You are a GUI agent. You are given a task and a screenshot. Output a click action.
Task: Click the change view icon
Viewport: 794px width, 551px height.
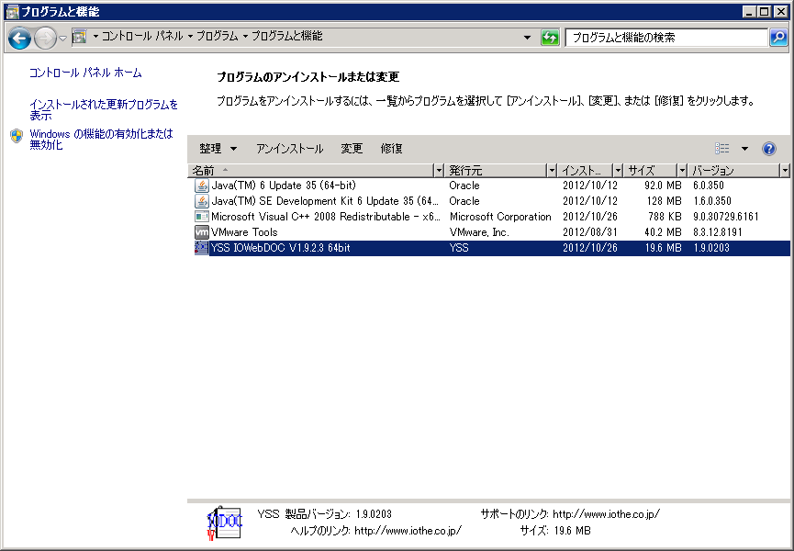tap(722, 149)
